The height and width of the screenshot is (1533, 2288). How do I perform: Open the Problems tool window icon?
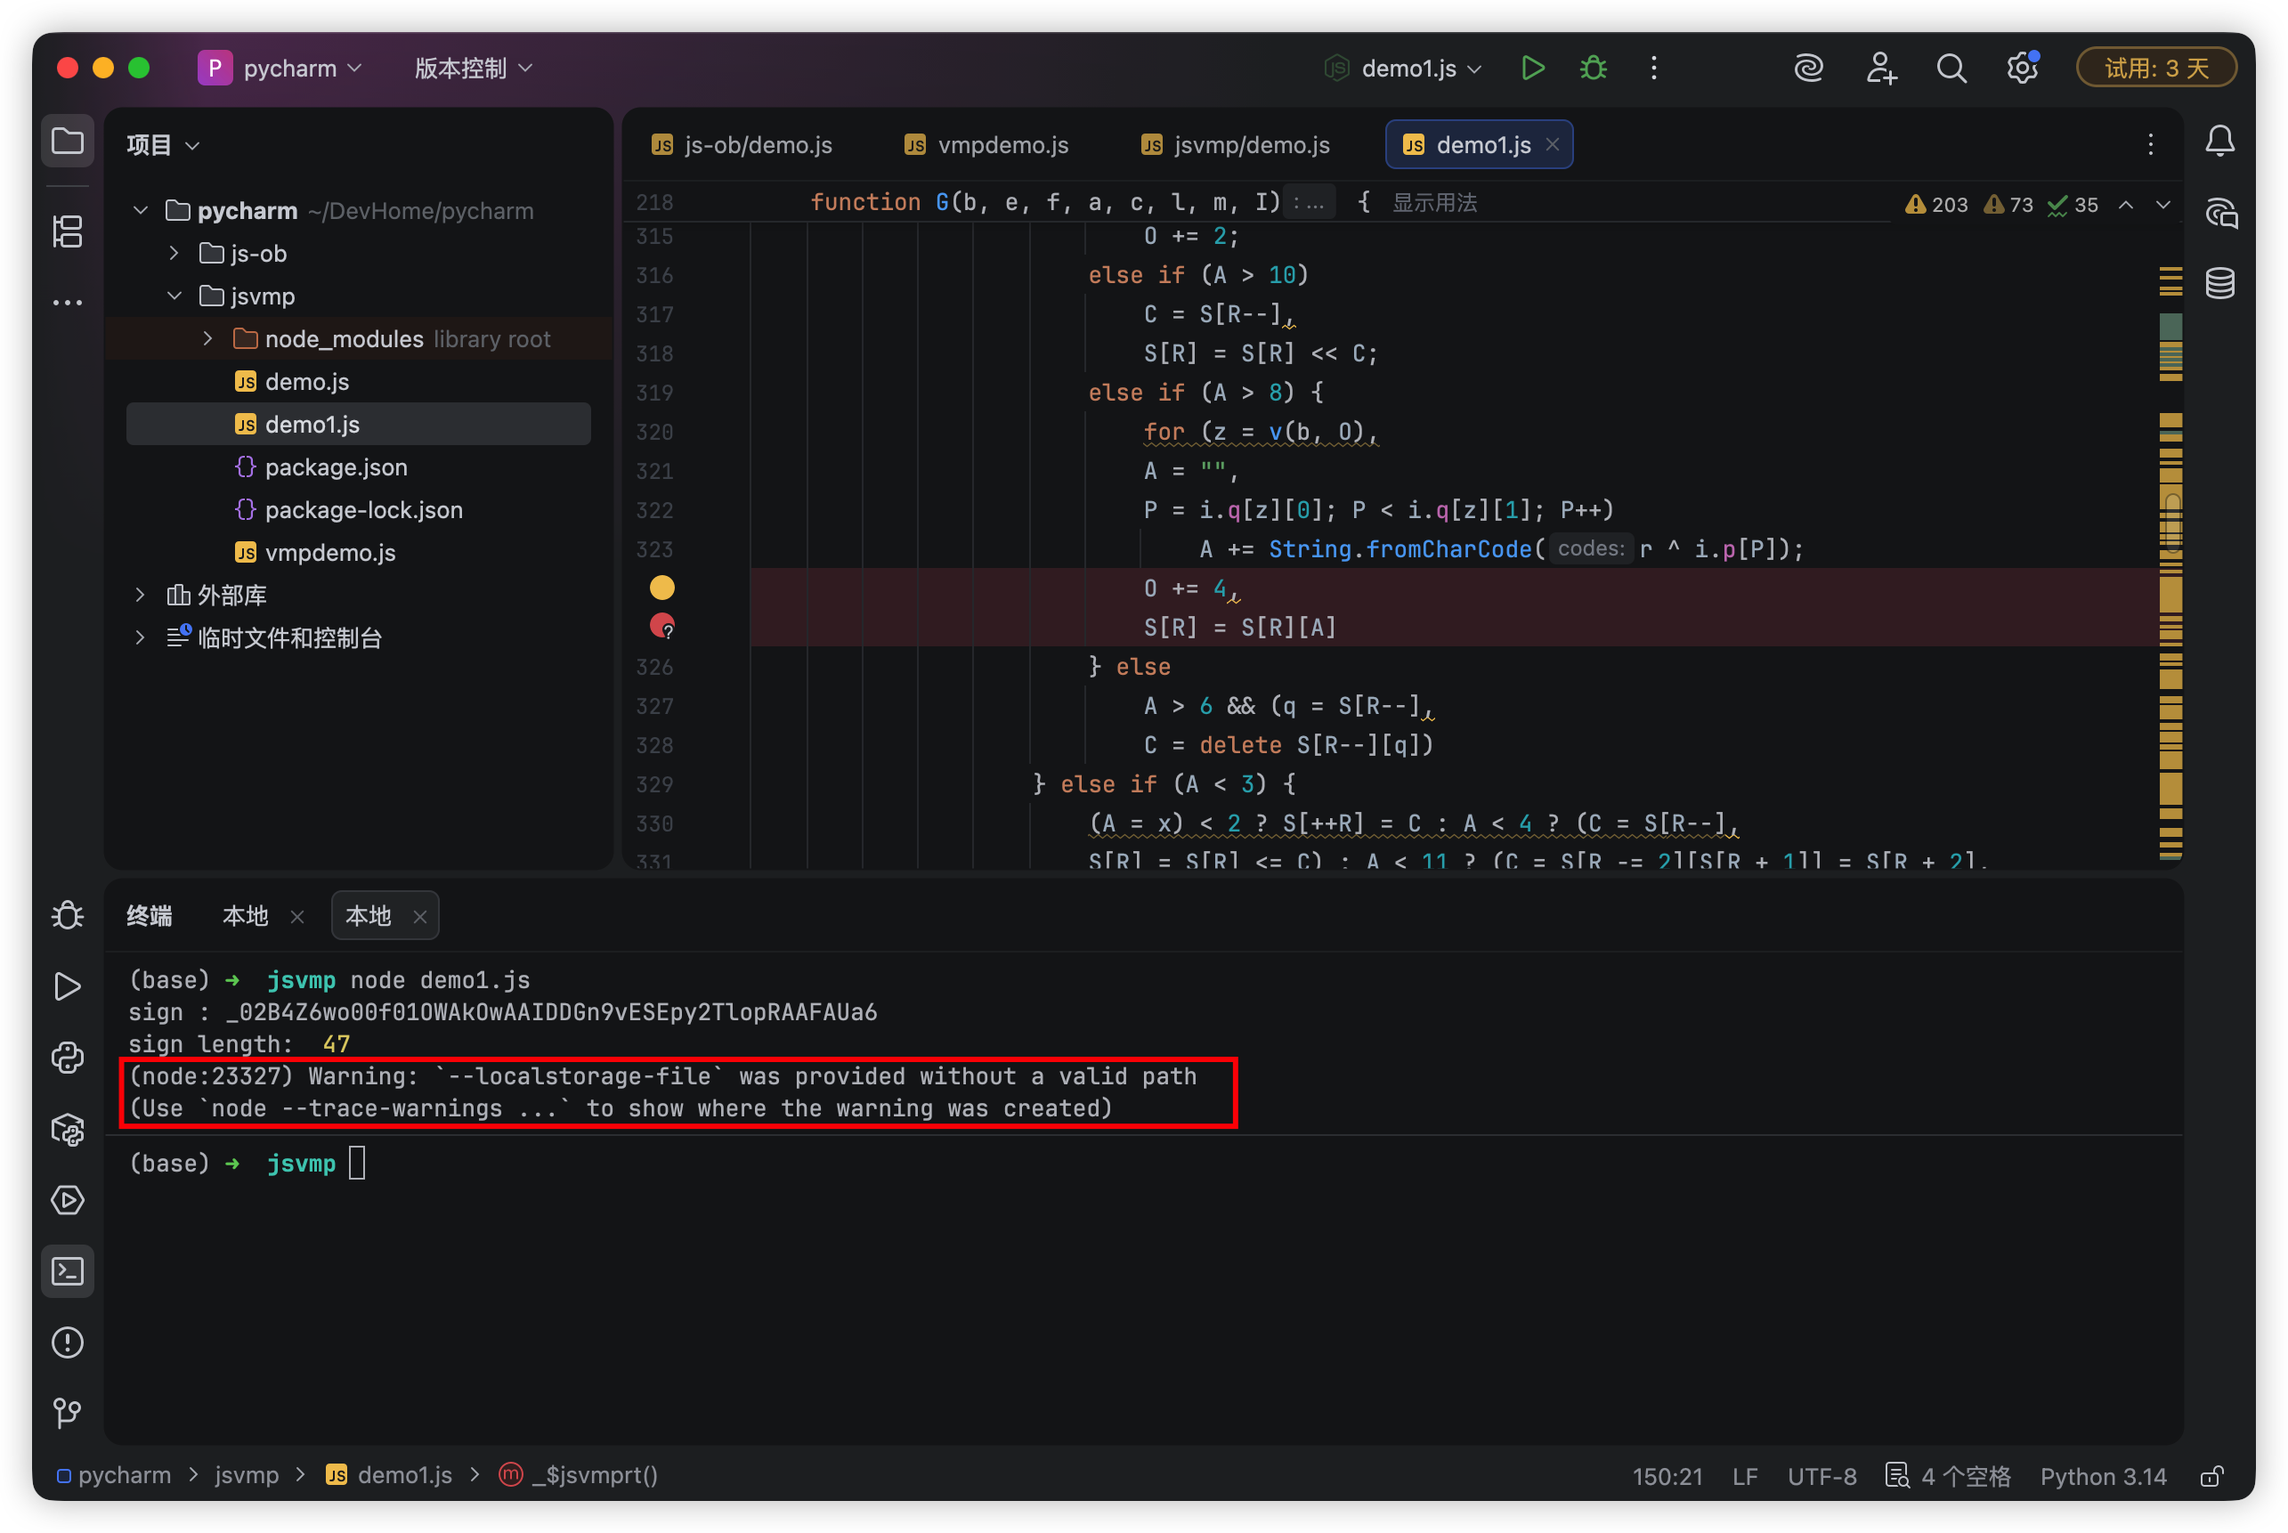tap(68, 1342)
